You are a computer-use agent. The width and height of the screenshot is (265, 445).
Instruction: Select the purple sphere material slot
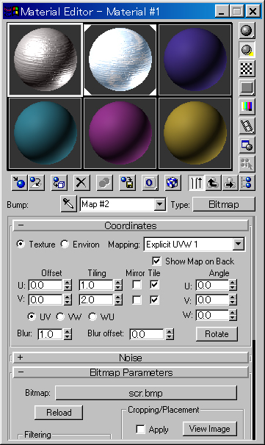195,59
